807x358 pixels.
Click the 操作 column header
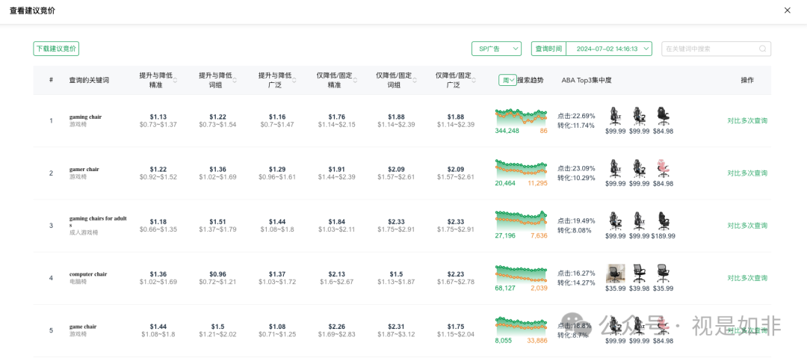point(746,81)
